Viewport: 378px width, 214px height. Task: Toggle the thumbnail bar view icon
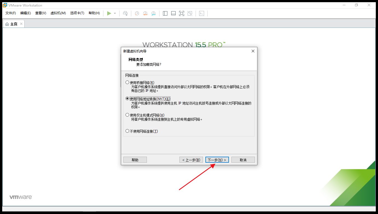point(173,13)
